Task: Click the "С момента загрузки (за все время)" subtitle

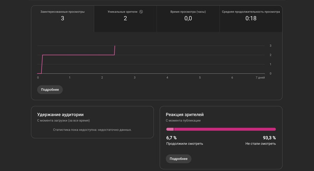Action: click(63, 121)
